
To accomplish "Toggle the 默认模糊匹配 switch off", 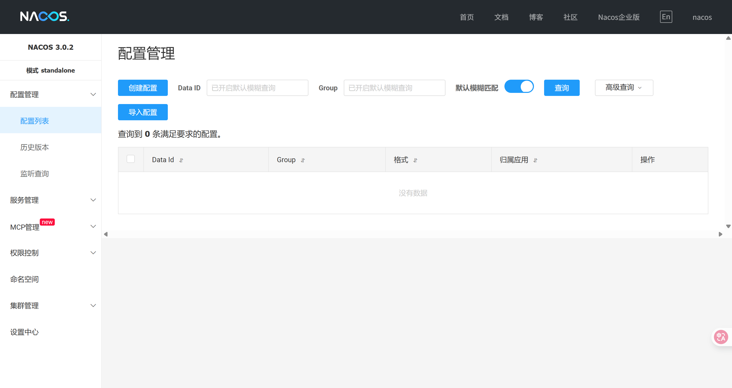I will click(x=519, y=87).
